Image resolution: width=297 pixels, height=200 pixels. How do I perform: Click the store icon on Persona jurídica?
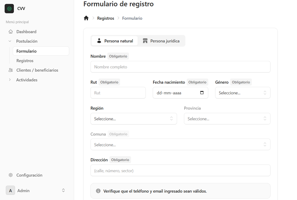(x=145, y=41)
